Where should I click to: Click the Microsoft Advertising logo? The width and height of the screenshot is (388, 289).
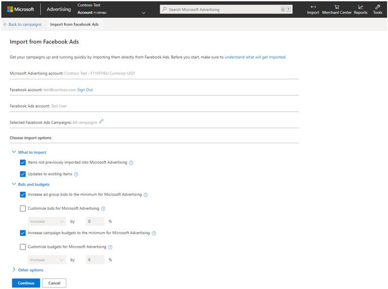21,8
